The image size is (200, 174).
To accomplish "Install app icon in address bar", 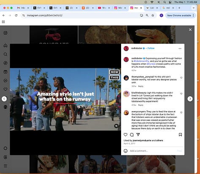I will 141,15.
